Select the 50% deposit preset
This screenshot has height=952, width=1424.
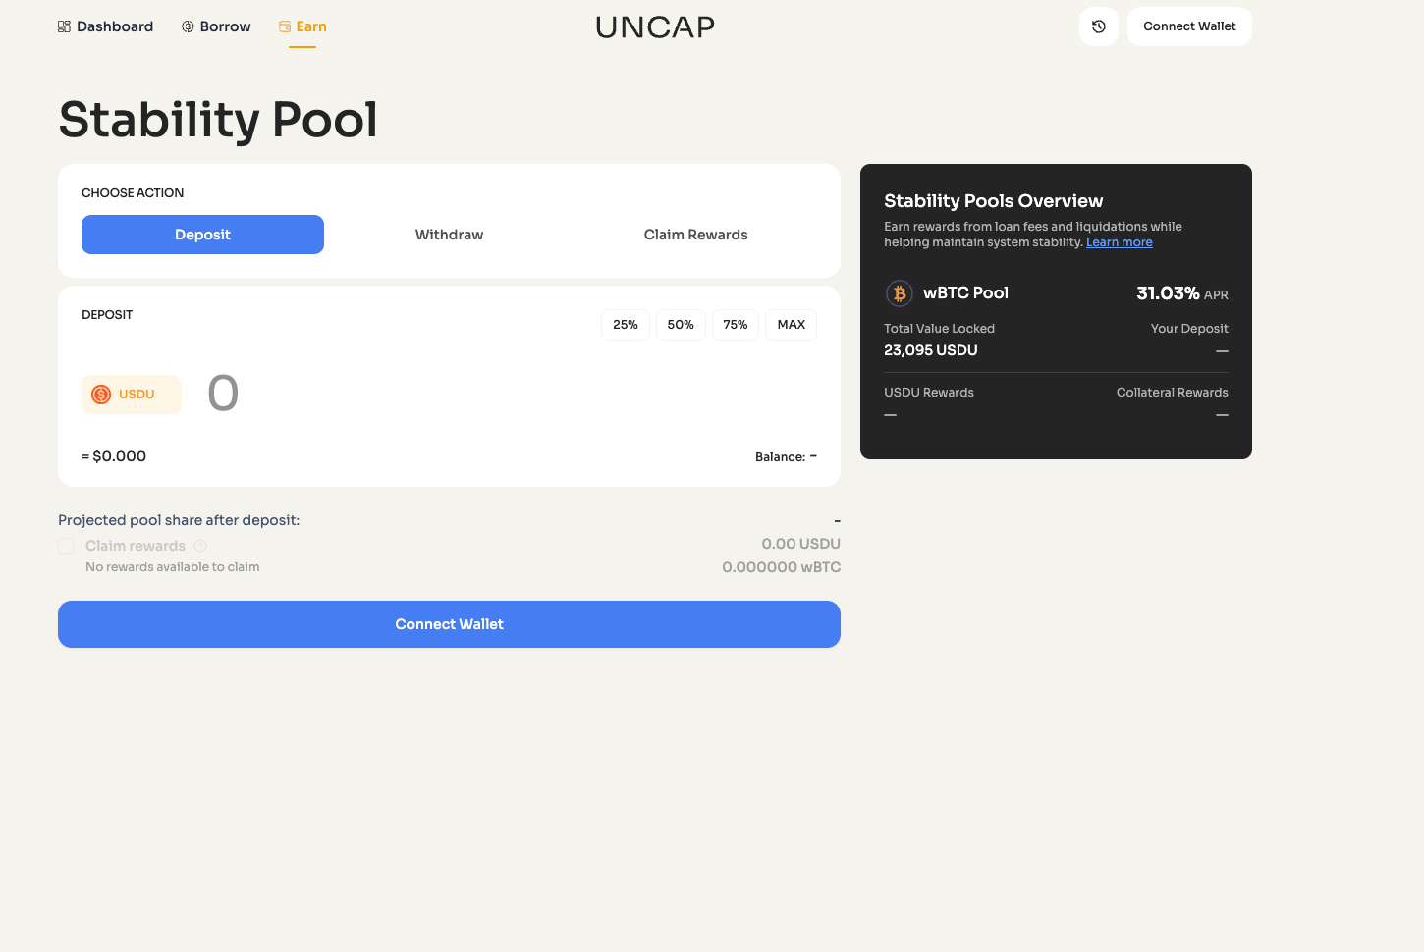point(681,324)
